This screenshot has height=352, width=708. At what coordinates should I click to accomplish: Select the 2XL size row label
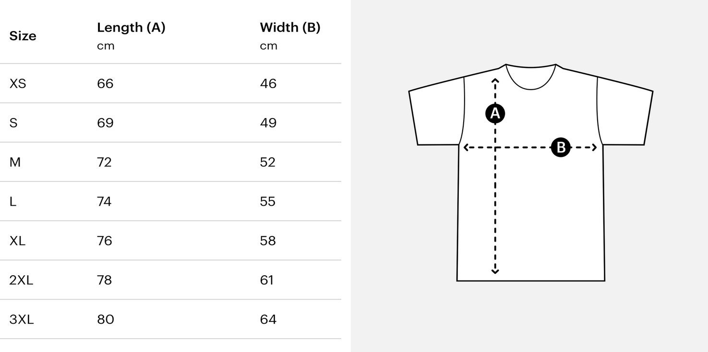tap(21, 280)
